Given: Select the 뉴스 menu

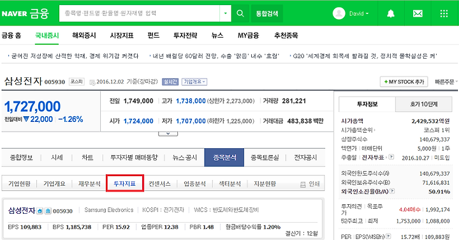Looking at the screenshot, I should pos(217,36).
